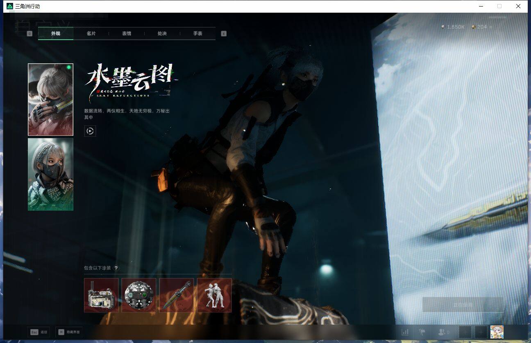This screenshot has width=531, height=343.
Task: Close the 三角洲行动 window
Action: coord(518,6)
